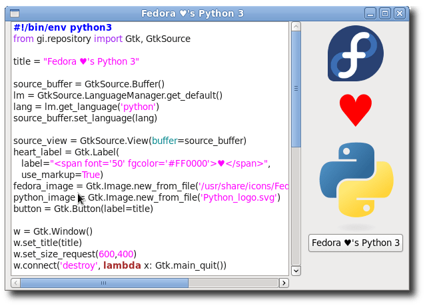Viewport: 425px width, 306px height.
Task: Click the 'button = Gtk.Button(label=title)' line
Action: tap(83, 209)
